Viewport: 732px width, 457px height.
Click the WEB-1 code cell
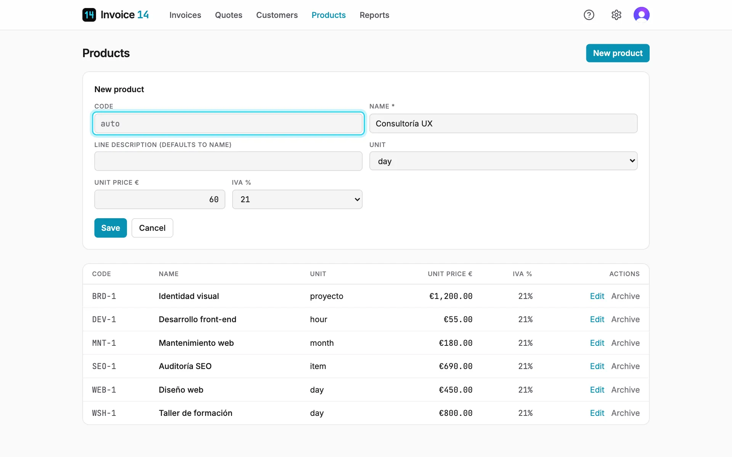coord(104,390)
